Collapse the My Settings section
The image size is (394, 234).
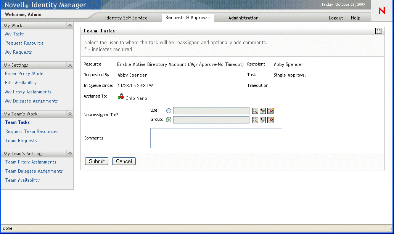point(70,65)
